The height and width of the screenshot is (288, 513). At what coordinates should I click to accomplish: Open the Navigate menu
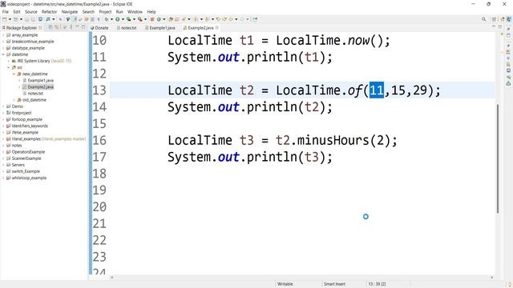coord(70,12)
